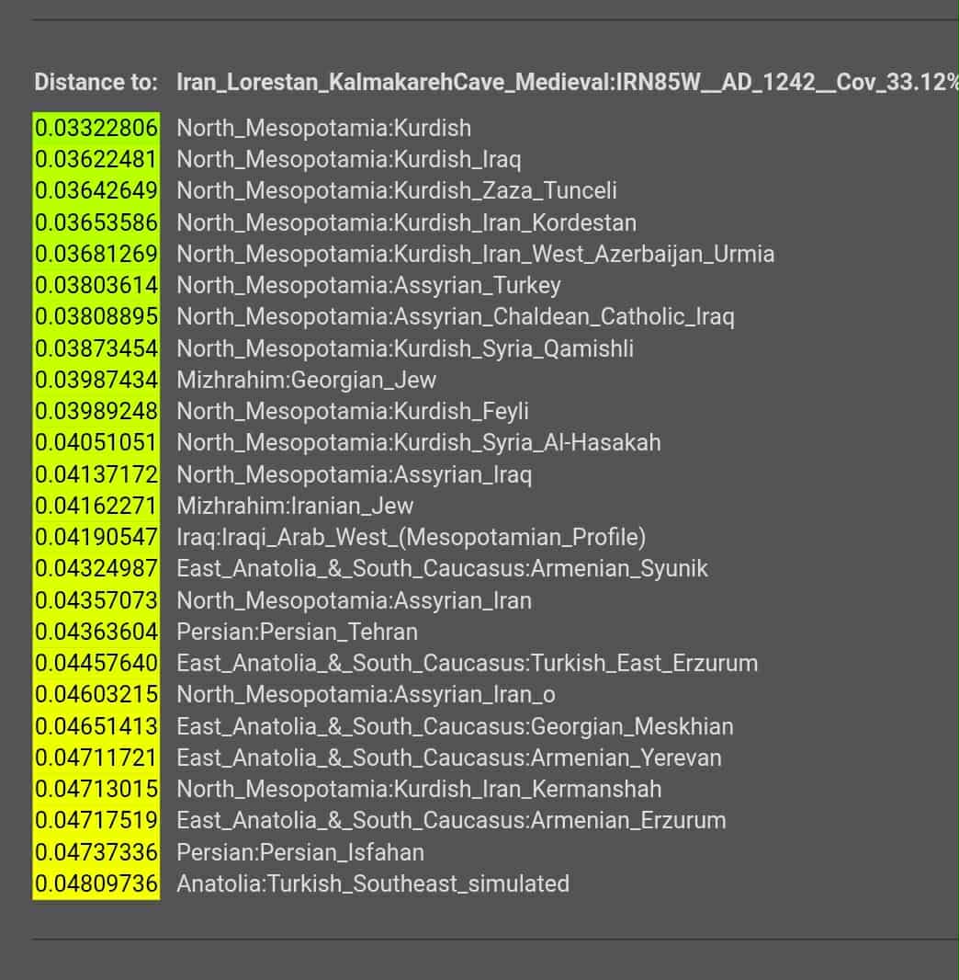Click distance value 0.04717519
This screenshot has height=980, width=959.
tap(96, 820)
